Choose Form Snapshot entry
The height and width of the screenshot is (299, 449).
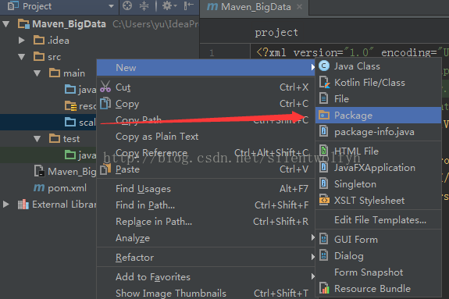pyautogui.click(x=378, y=272)
